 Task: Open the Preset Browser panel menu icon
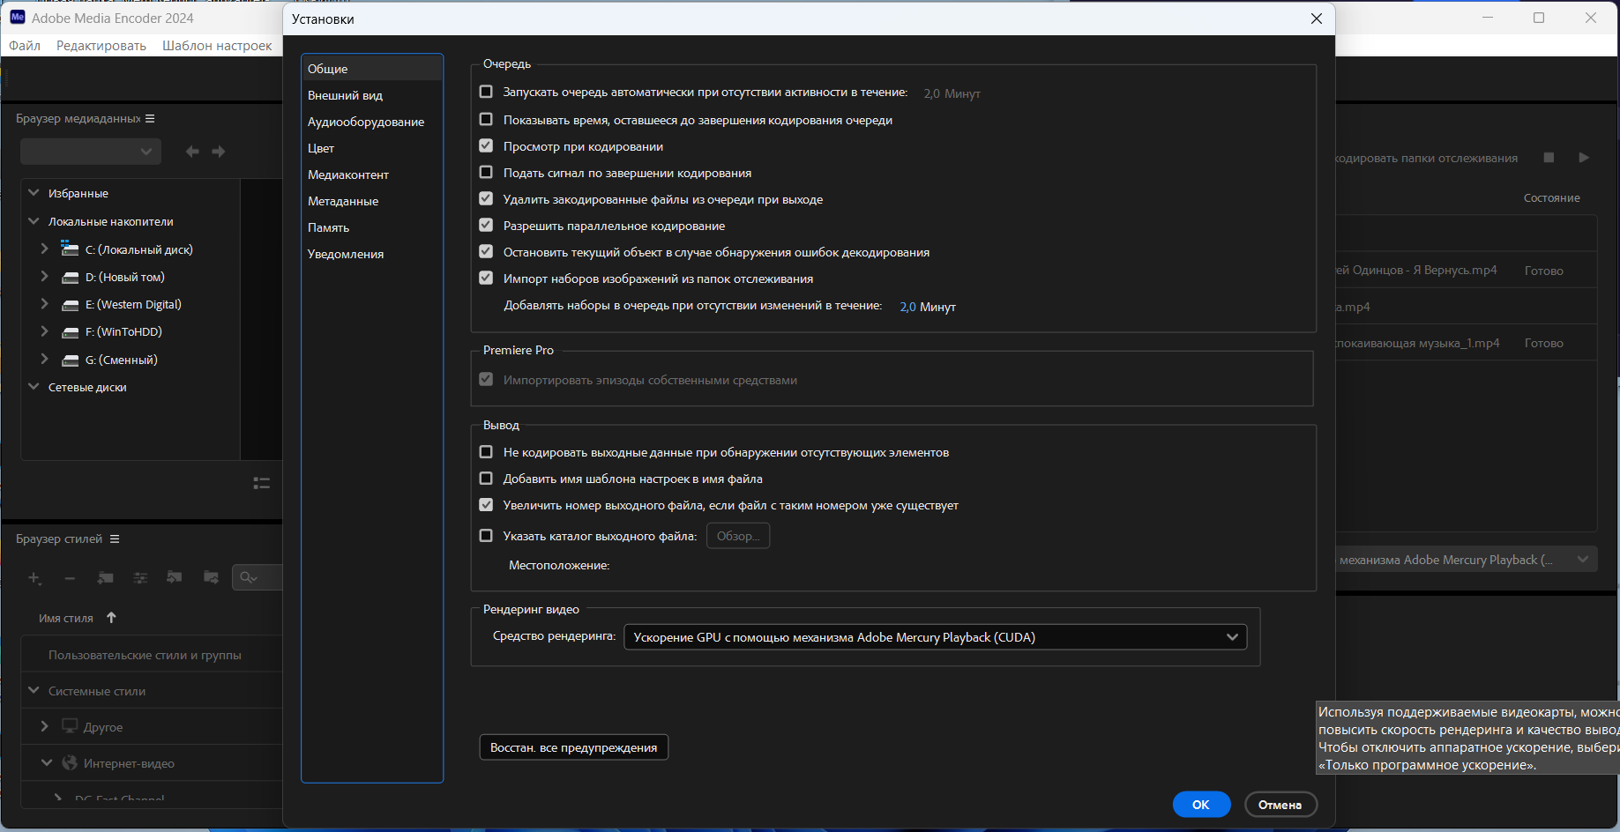pos(115,539)
